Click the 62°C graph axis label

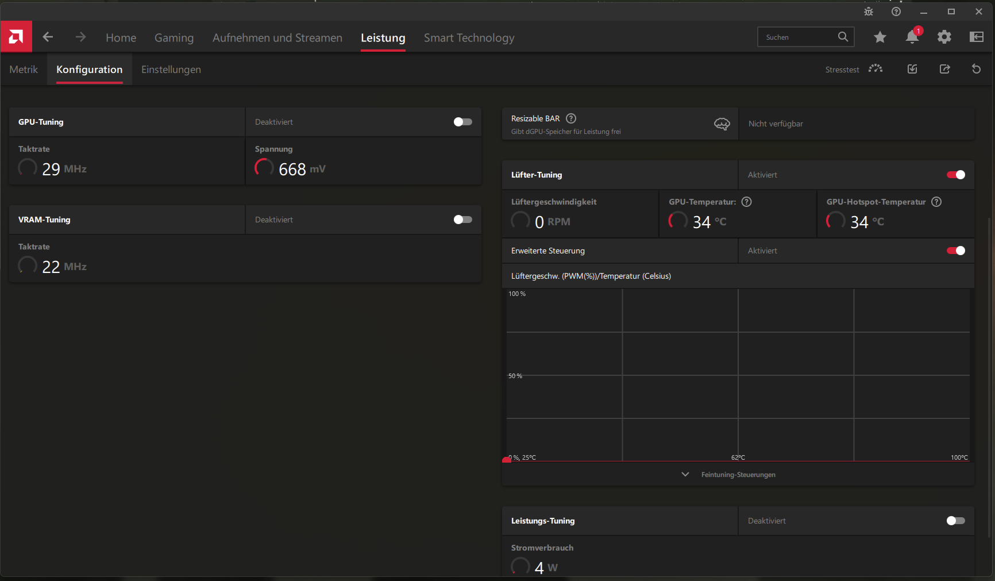[738, 457]
